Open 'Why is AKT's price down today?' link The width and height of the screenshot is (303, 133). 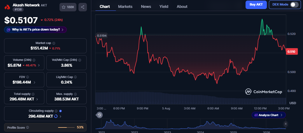click(x=35, y=30)
